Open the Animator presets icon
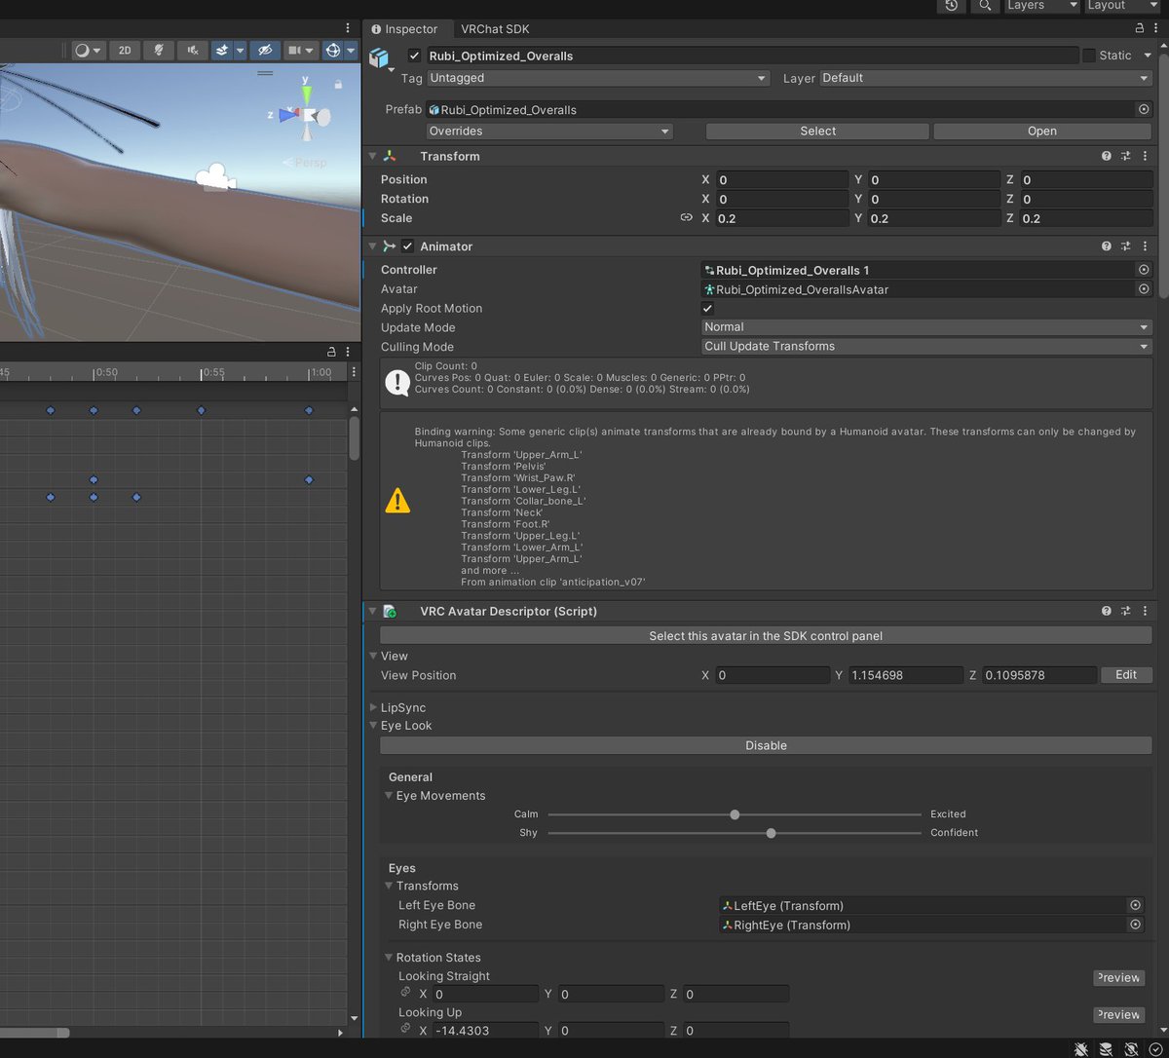The image size is (1169, 1058). click(1125, 246)
